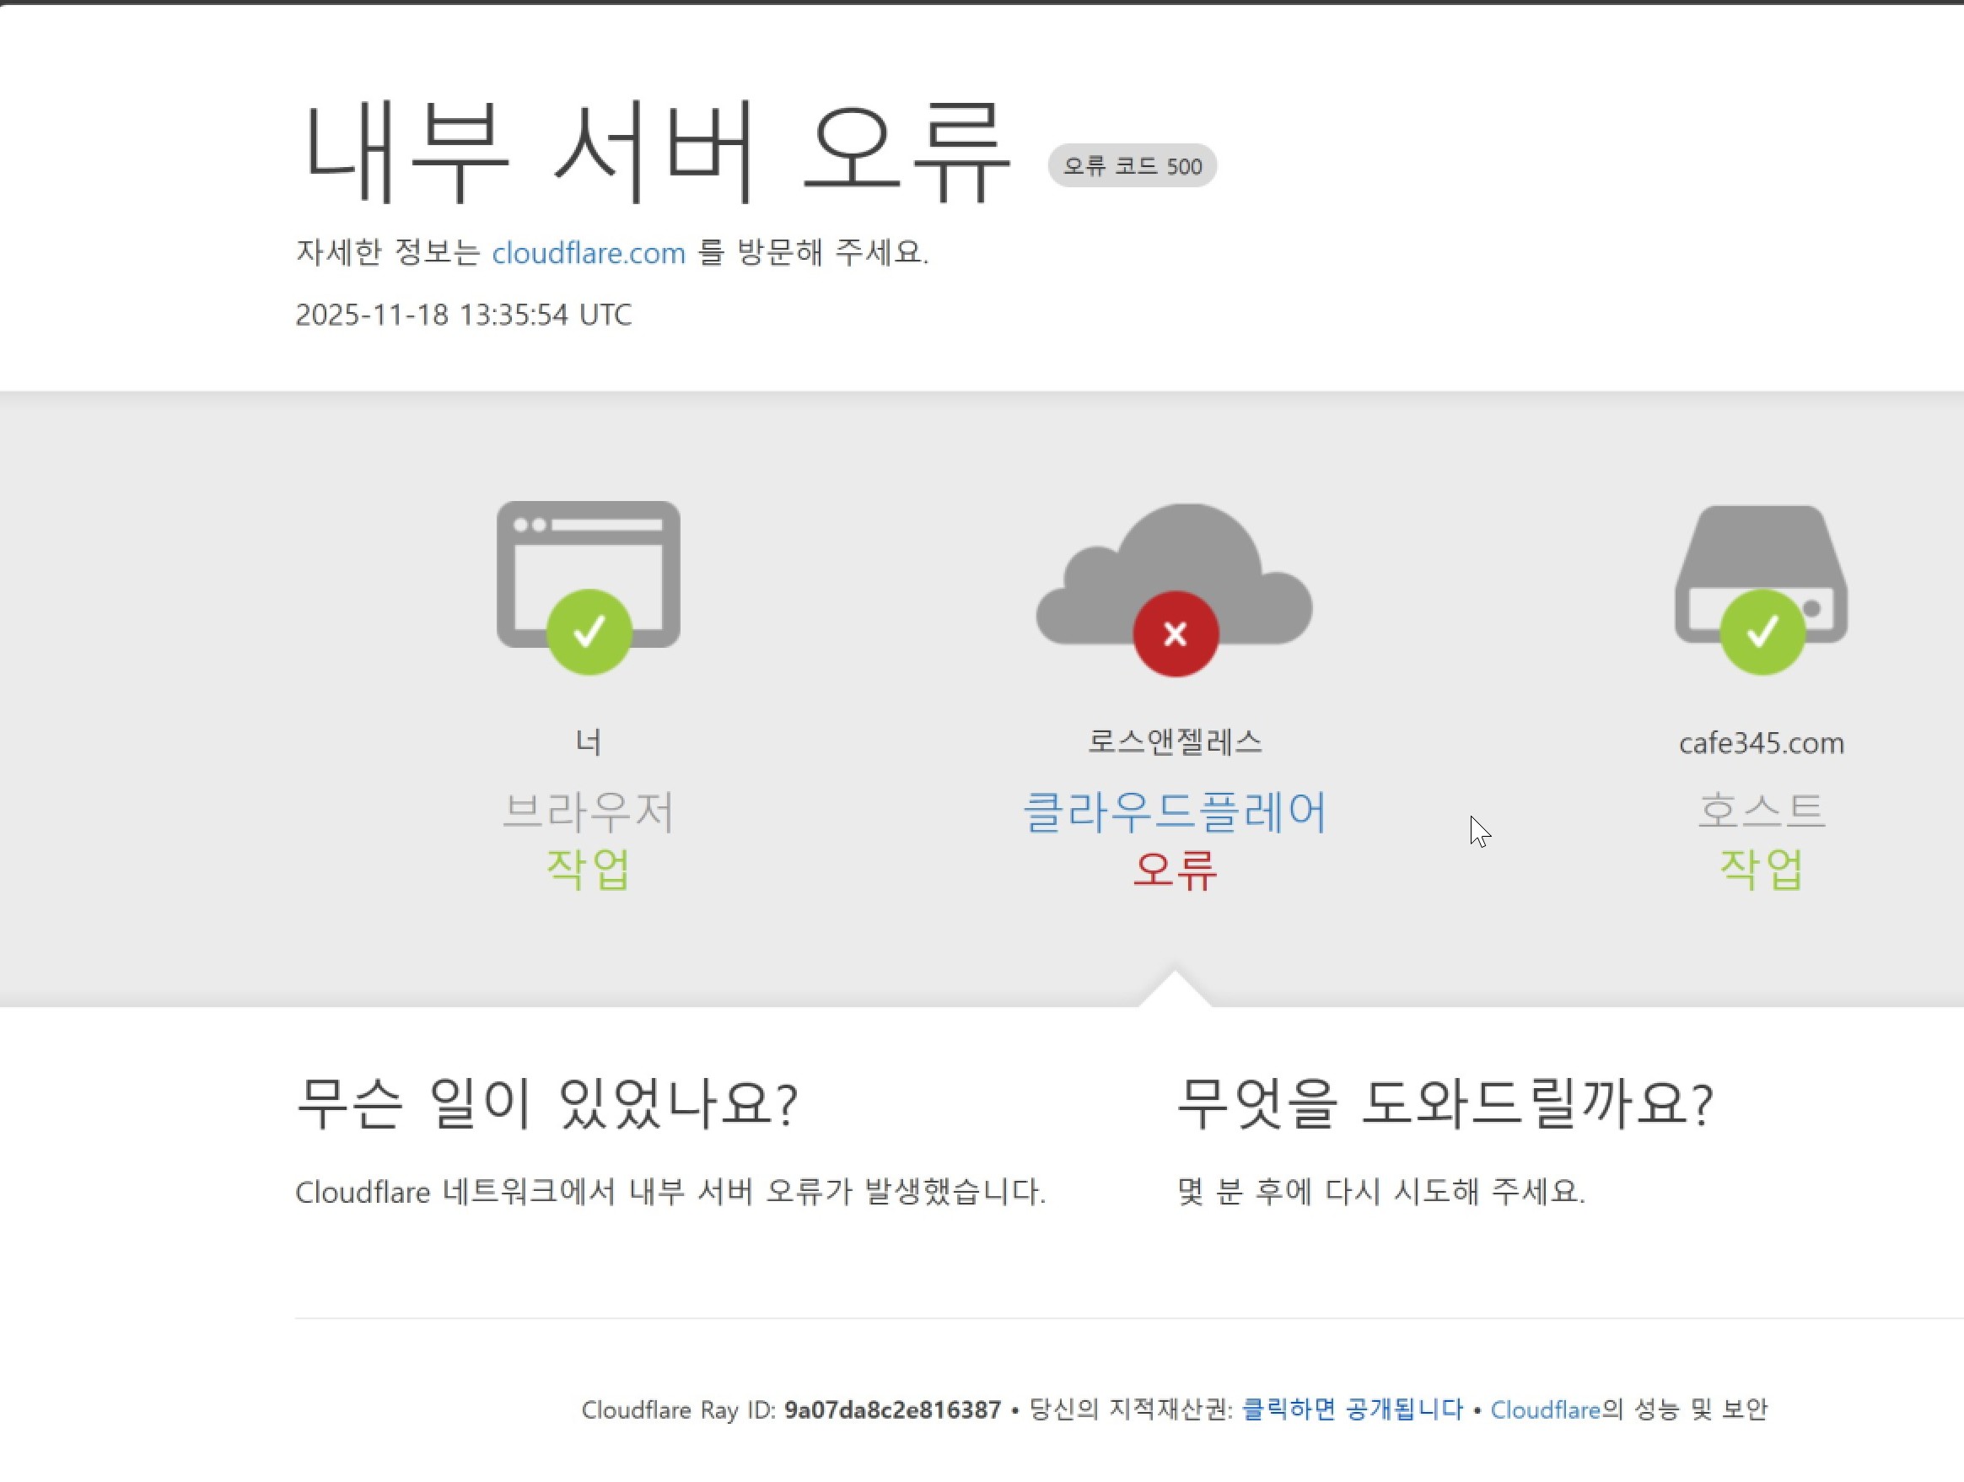This screenshot has width=1964, height=1482.
Task: Click the red 오류 status text
Action: (1175, 870)
